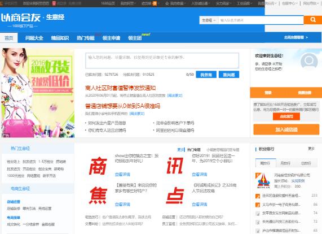
Task: Open the 1688首页 link in the top bar
Action: (x=107, y=3)
